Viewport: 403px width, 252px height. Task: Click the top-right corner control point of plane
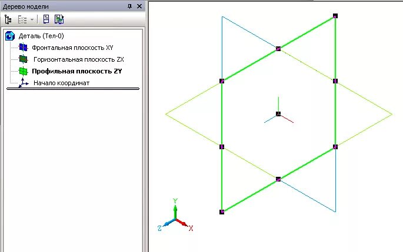(335, 16)
